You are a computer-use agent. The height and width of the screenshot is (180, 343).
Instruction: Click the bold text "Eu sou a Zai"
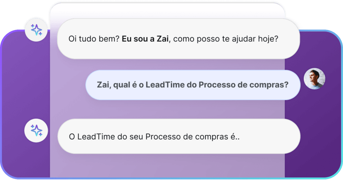point(146,39)
